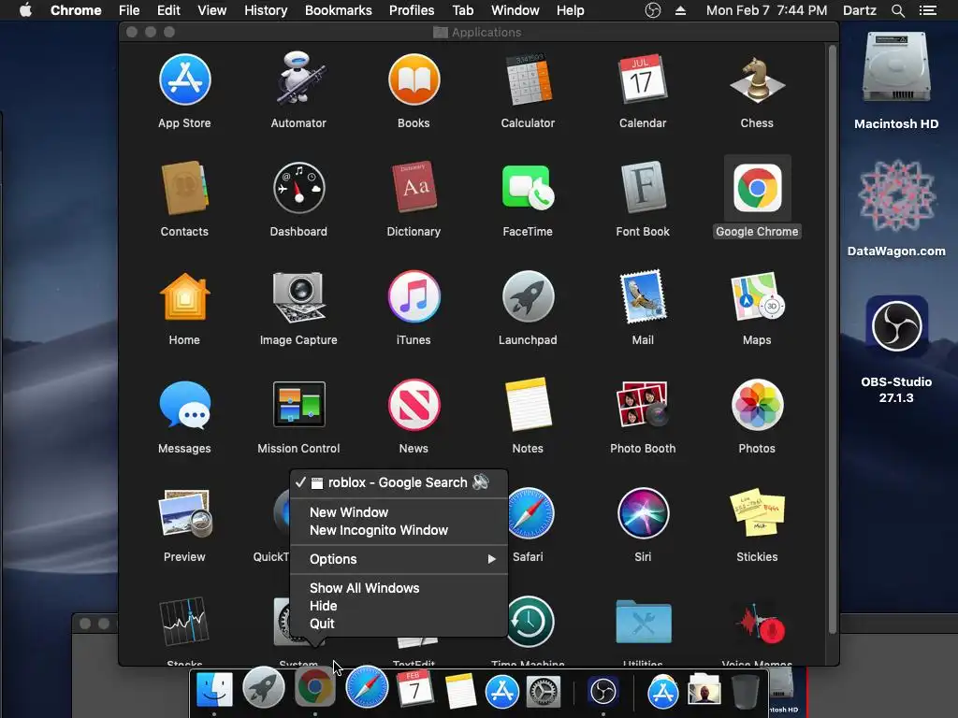
Task: Open the Preview app
Action: pyautogui.click(x=184, y=513)
